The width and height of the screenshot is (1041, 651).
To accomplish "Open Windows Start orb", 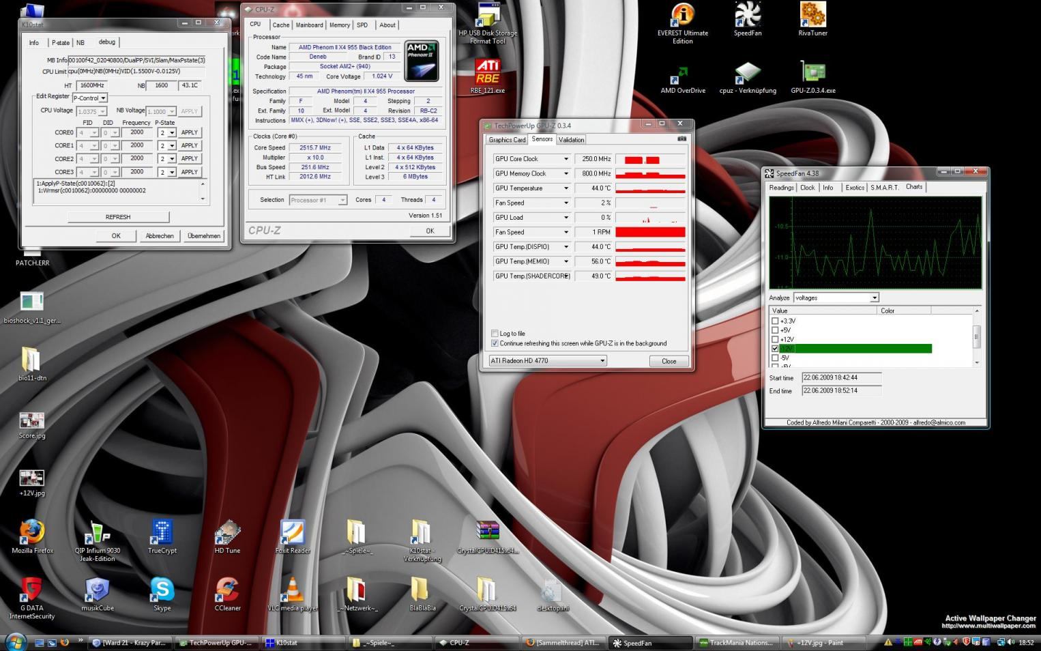I will point(15,642).
